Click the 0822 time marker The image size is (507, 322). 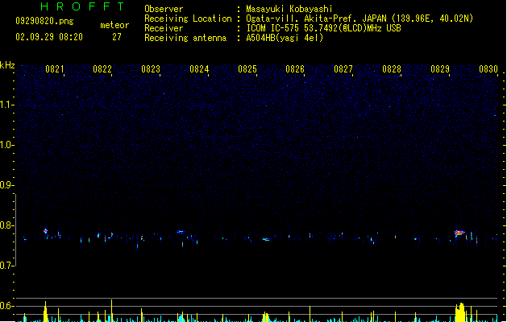click(102, 69)
